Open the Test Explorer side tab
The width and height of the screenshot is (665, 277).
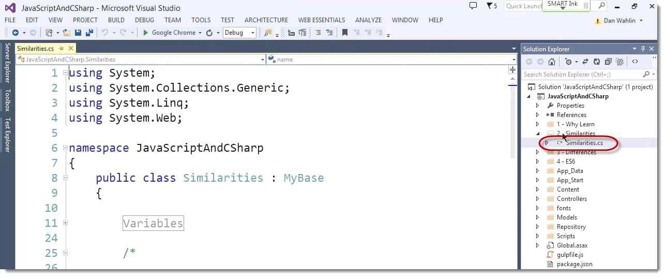click(x=7, y=135)
